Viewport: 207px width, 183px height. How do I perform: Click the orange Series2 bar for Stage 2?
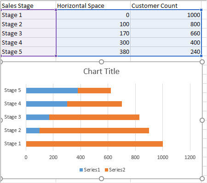(x=94, y=131)
